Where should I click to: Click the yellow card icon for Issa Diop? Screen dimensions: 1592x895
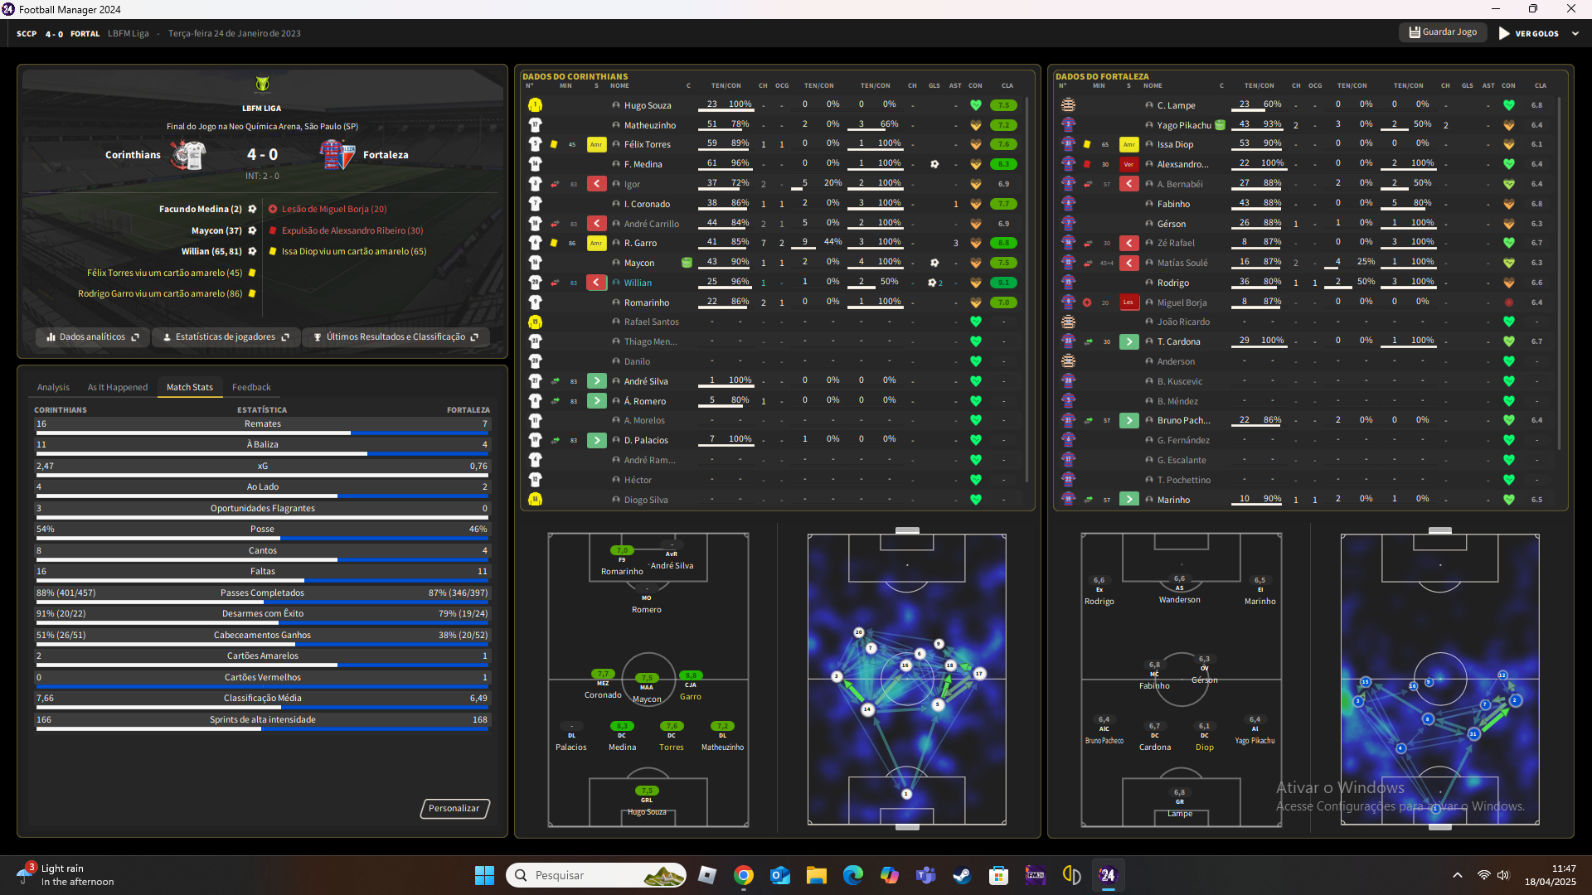coord(272,251)
